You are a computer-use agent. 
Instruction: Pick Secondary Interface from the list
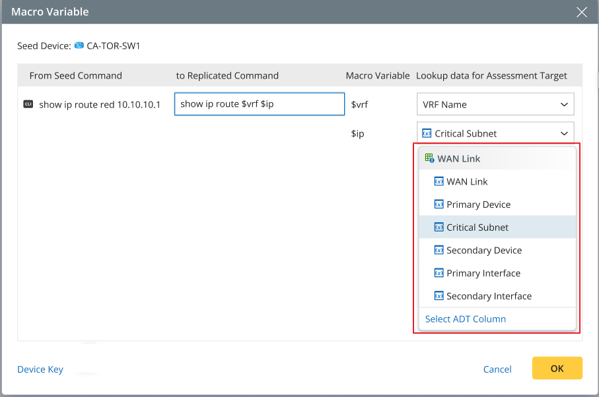pyautogui.click(x=489, y=296)
